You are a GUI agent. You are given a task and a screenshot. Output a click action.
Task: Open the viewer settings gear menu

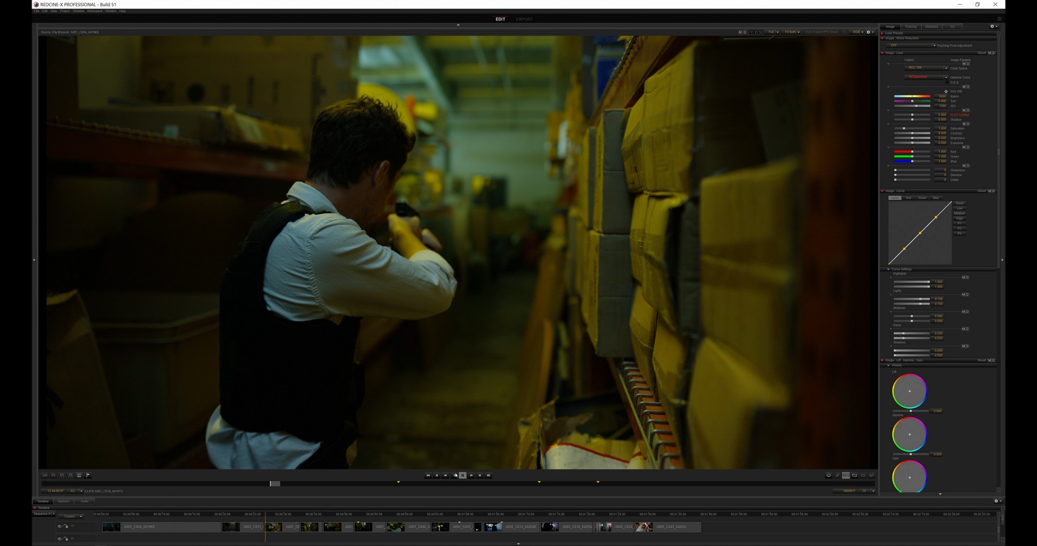(868, 32)
